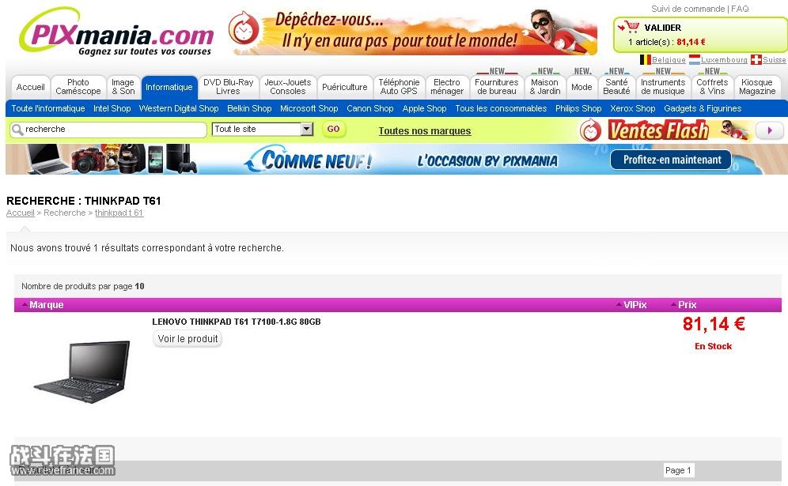Open Philips Shop link

(x=578, y=108)
